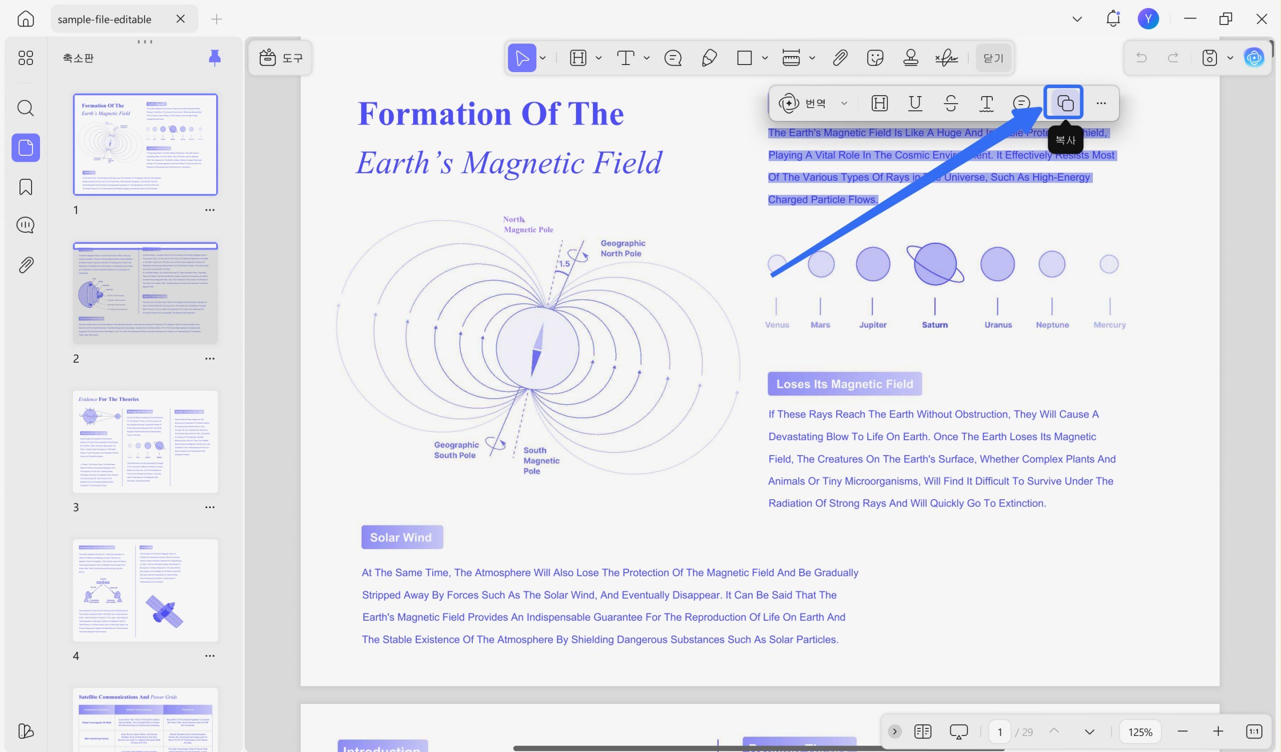Select the highlight tool in main toolbar
The image size is (1281, 752).
pyautogui.click(x=578, y=58)
